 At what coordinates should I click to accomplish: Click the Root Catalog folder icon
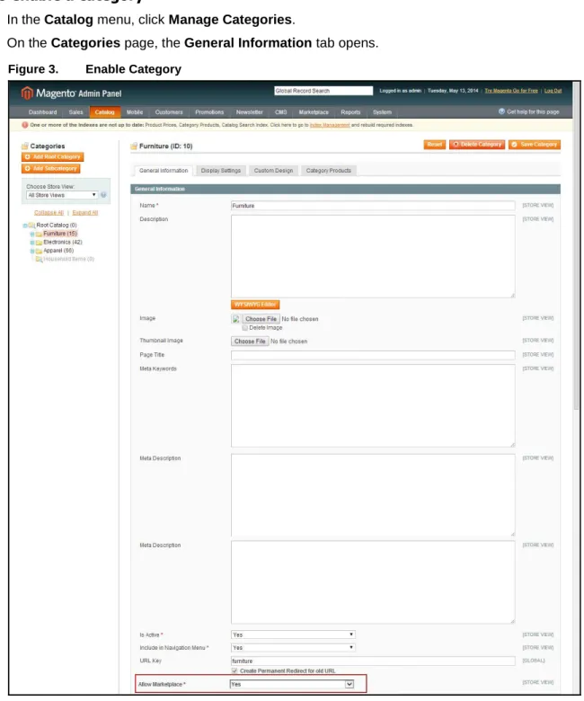point(31,226)
